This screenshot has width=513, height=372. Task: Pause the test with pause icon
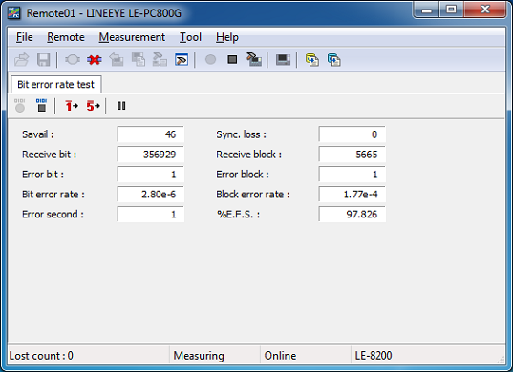point(121,106)
